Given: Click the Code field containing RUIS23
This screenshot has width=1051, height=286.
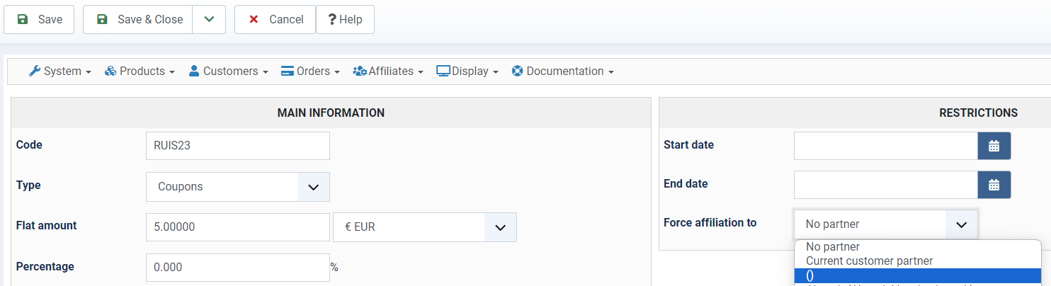Looking at the screenshot, I should [237, 147].
